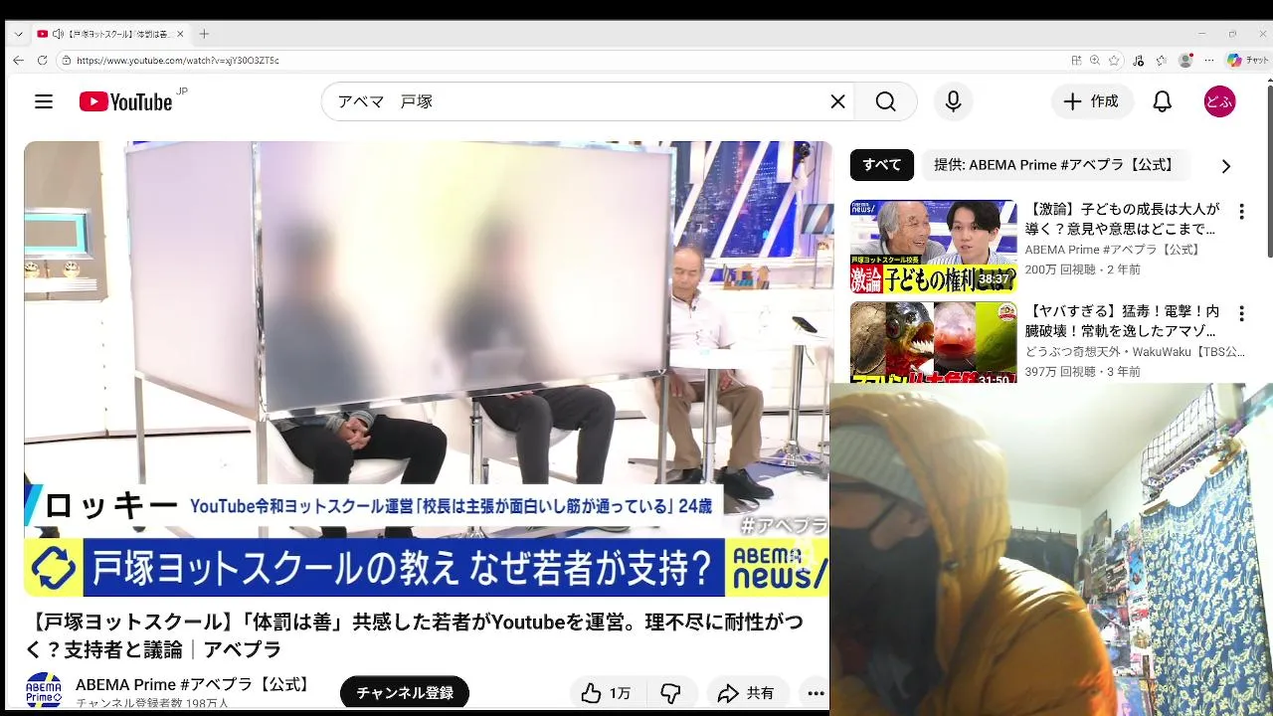View site information icon beside URL
This screenshot has width=1273, height=716.
click(x=67, y=60)
